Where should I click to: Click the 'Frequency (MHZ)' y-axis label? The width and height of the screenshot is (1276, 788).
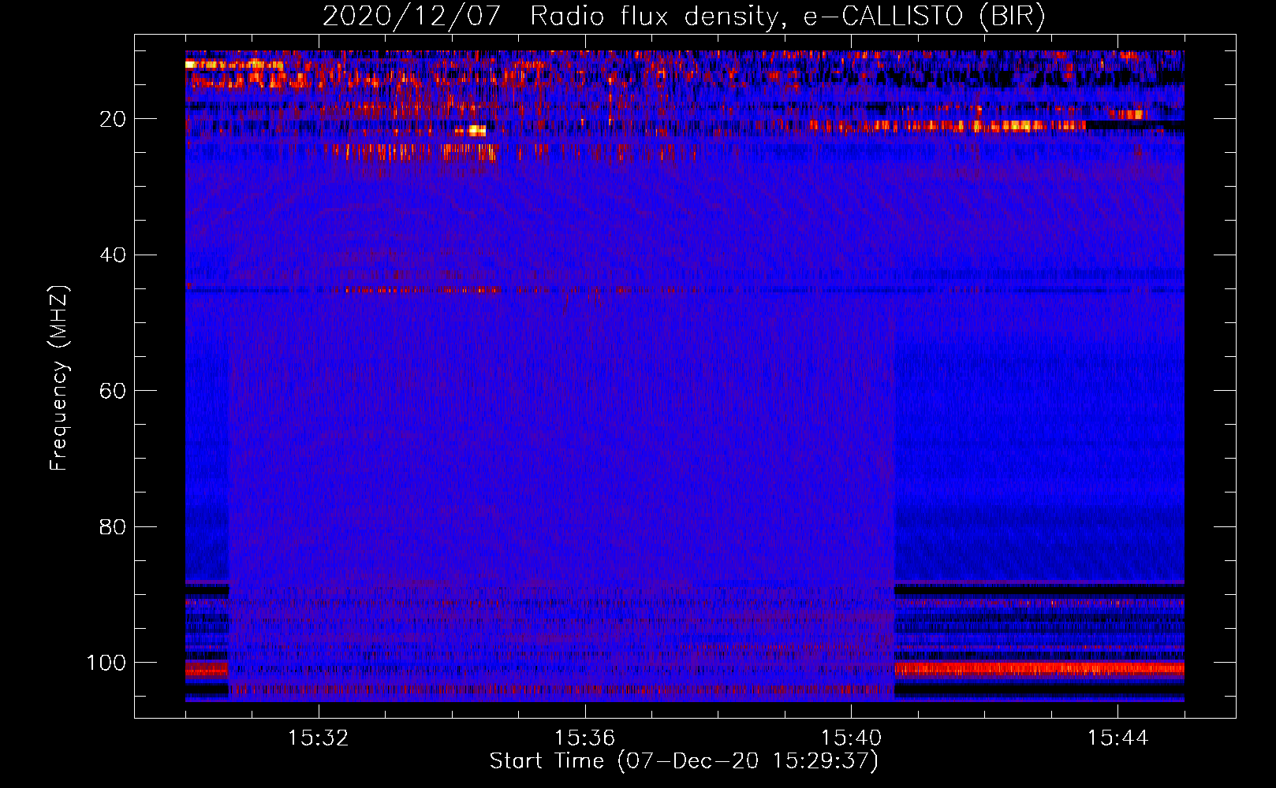[59, 378]
